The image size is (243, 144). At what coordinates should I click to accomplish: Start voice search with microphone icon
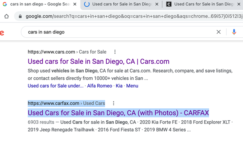(234, 32)
